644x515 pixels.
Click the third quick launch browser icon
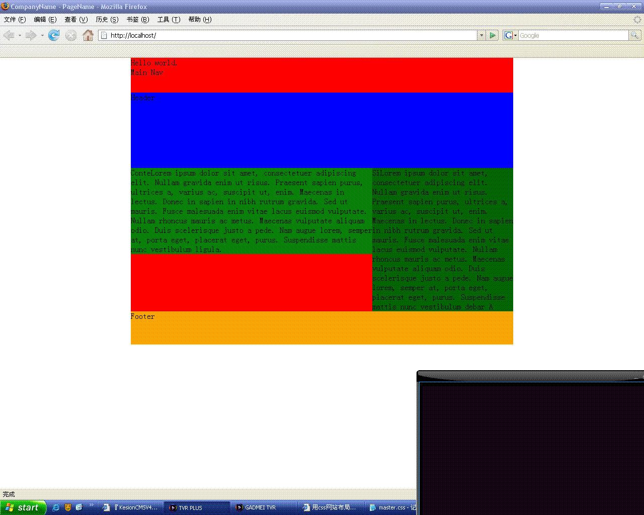tap(79, 507)
